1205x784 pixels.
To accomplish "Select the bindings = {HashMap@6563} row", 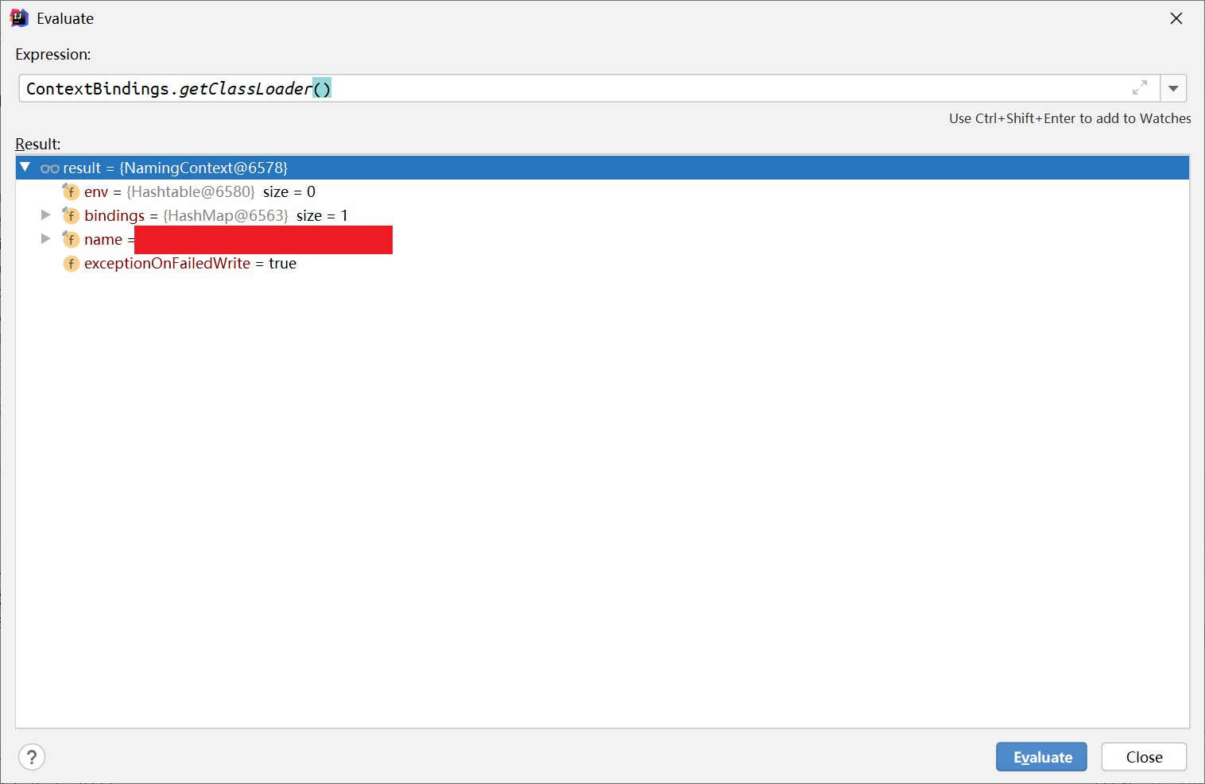I will [x=602, y=215].
